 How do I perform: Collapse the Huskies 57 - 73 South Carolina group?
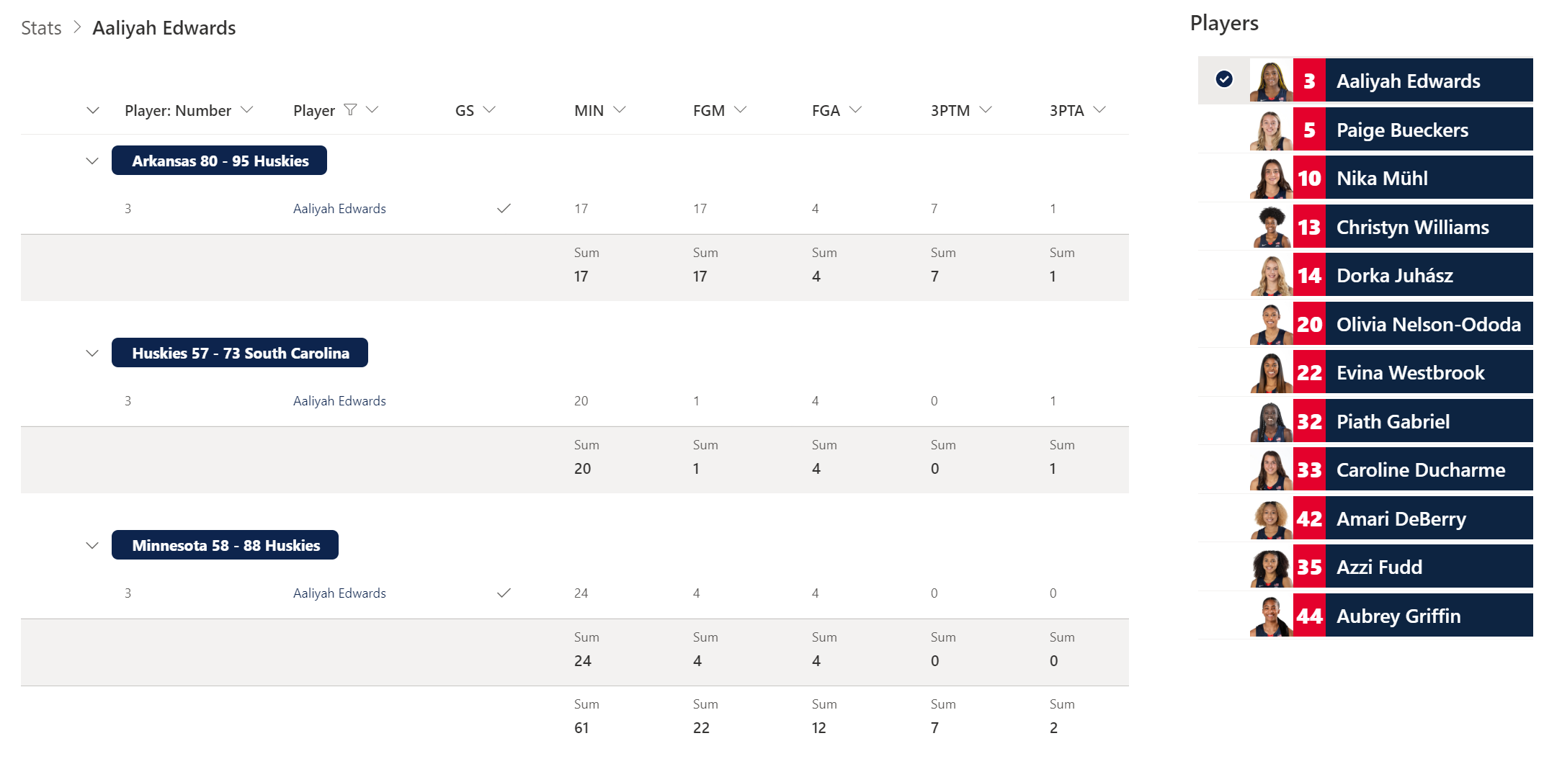pos(92,353)
